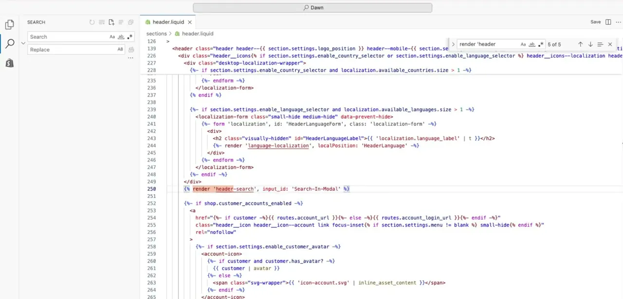This screenshot has height=299, width=623.
Task: Open the Explorer files view
Action: (9, 25)
